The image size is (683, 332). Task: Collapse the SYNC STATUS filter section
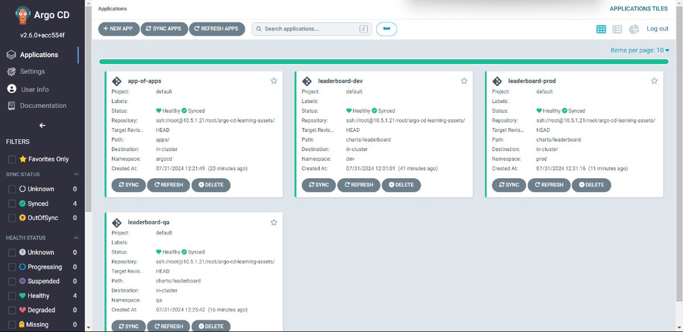pos(75,174)
